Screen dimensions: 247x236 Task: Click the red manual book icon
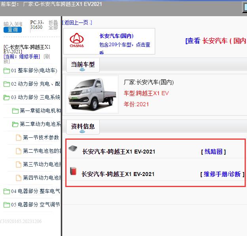(73, 171)
